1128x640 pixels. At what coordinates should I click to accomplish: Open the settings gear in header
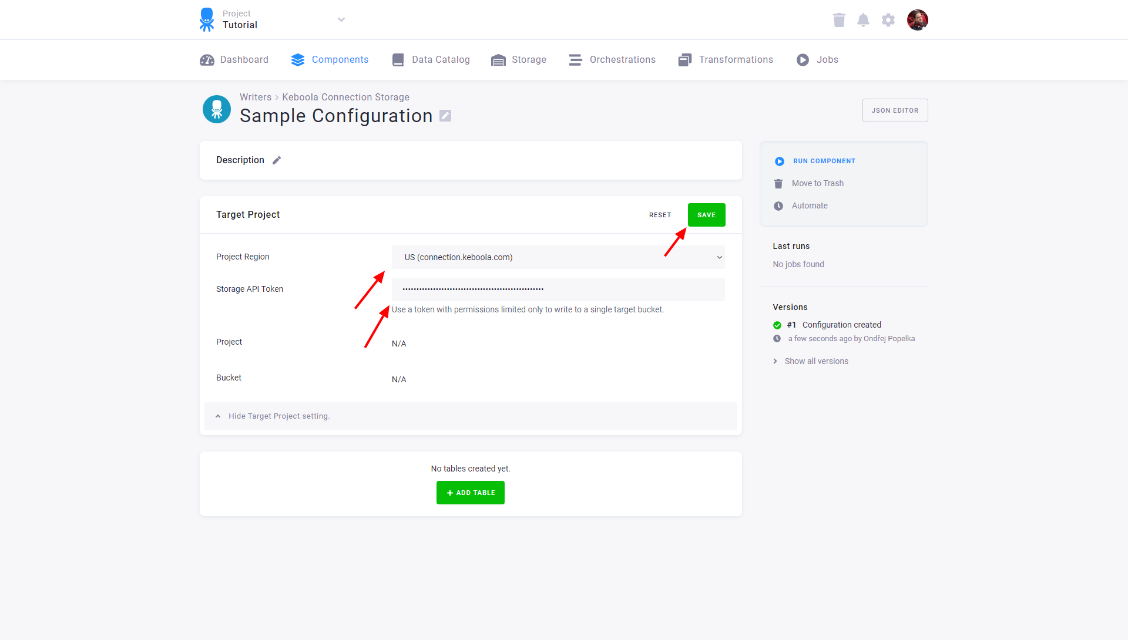[x=888, y=20]
